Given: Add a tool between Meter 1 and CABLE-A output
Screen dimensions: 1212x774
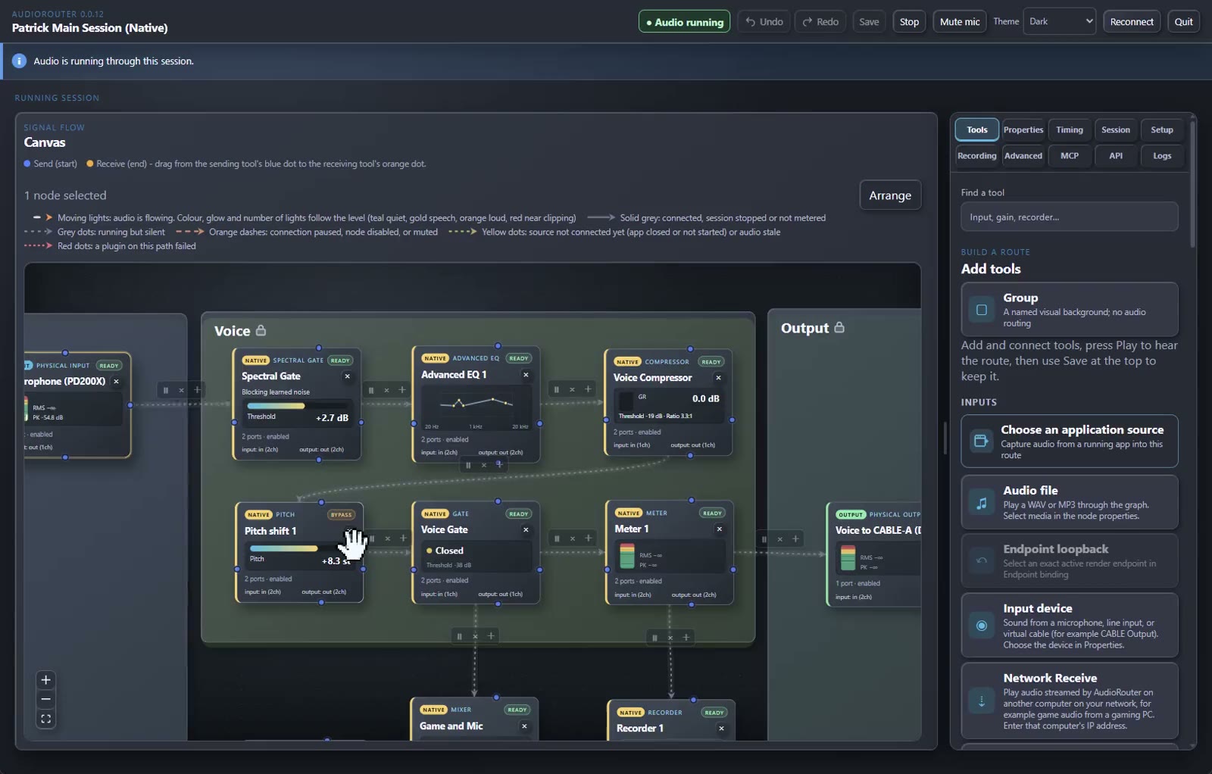Looking at the screenshot, I should [x=795, y=539].
